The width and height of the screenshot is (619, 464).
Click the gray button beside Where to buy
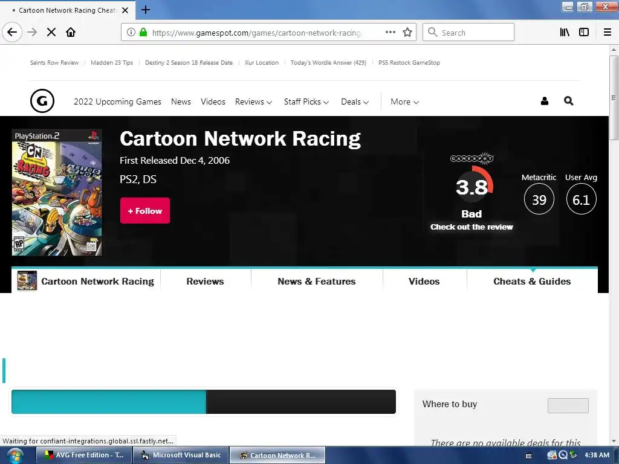tap(568, 405)
